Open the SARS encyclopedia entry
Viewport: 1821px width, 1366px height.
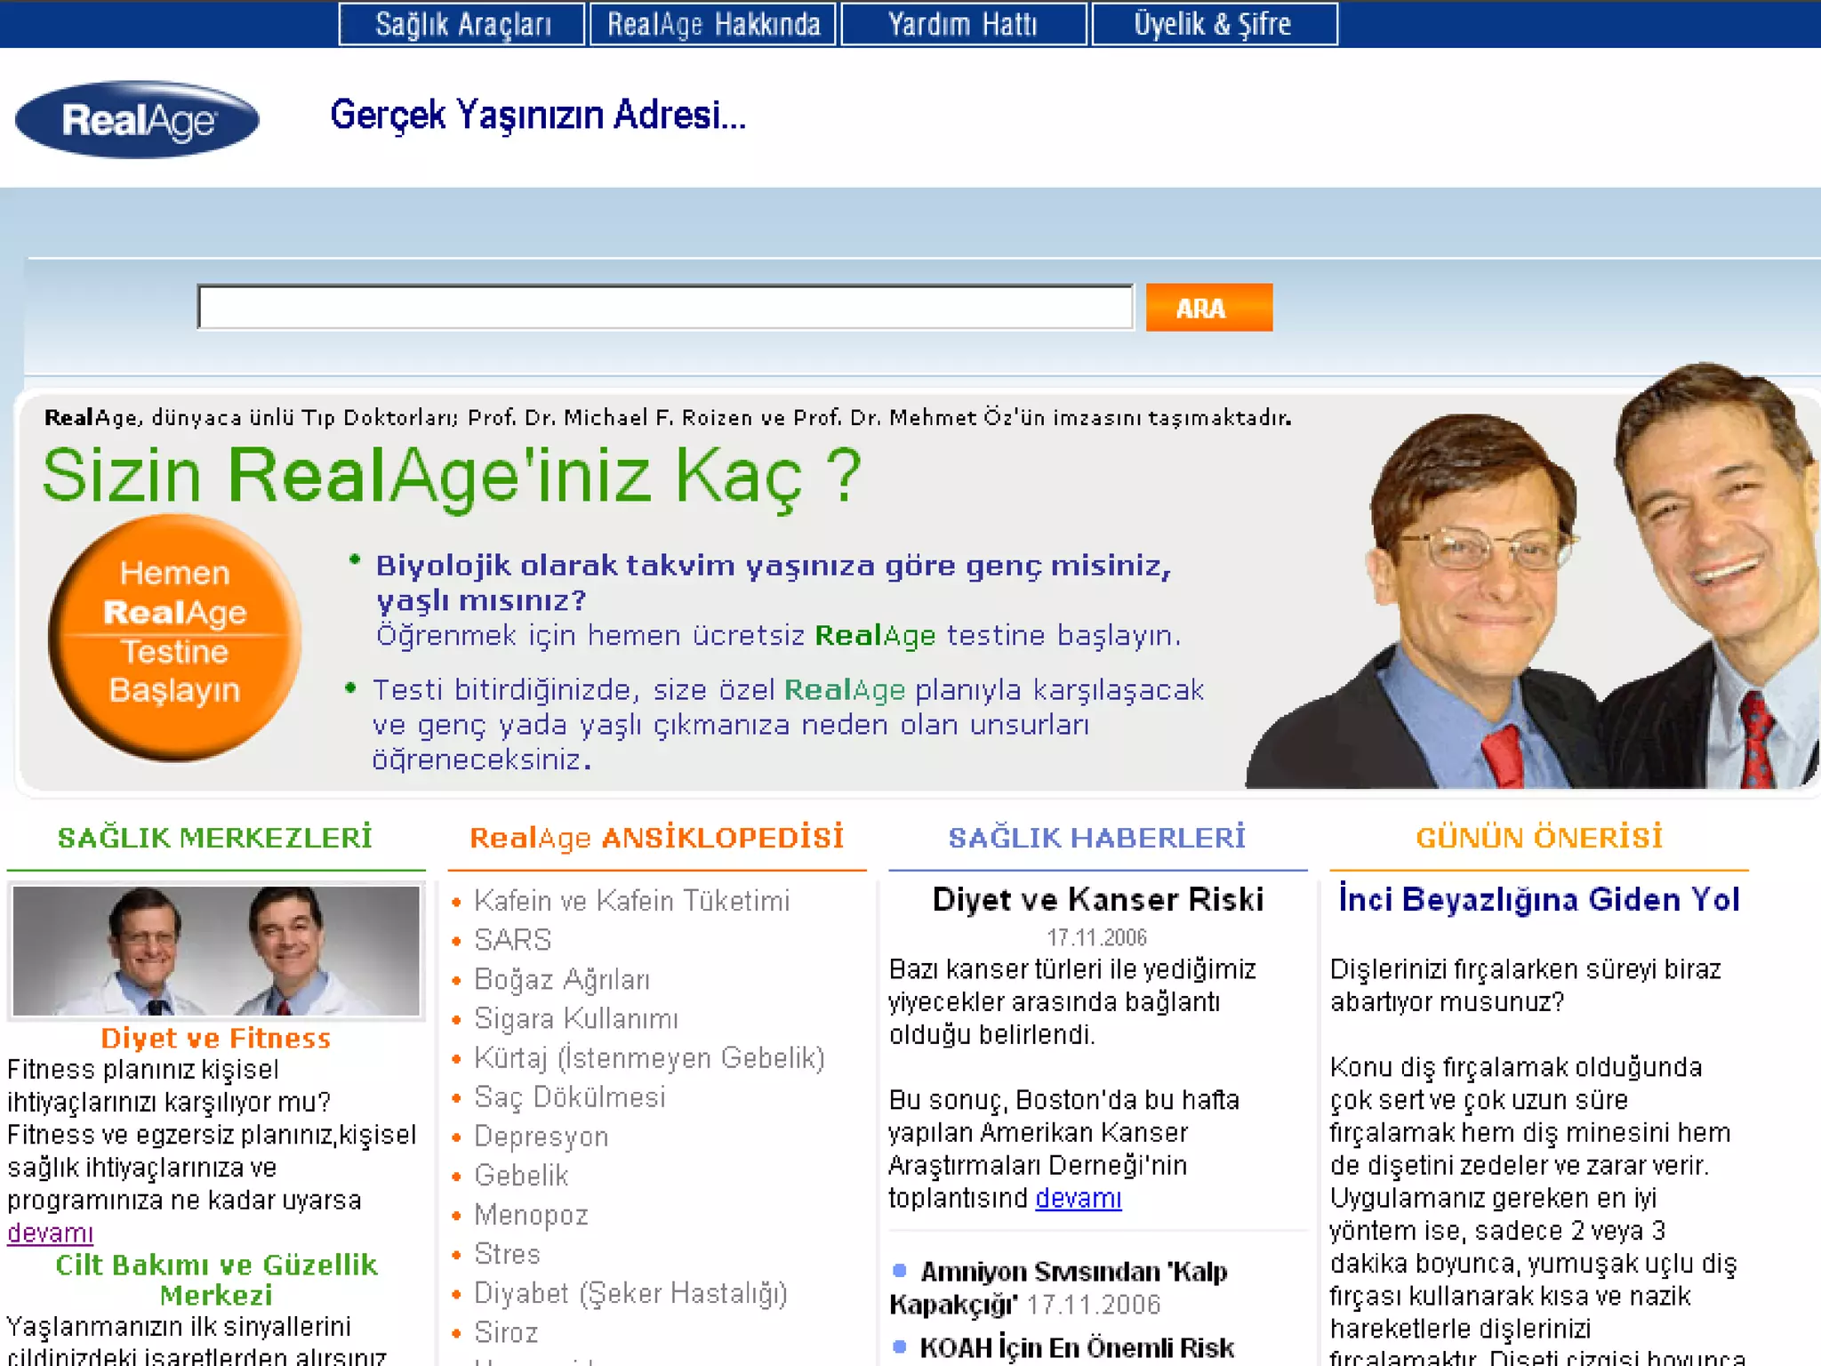513,940
